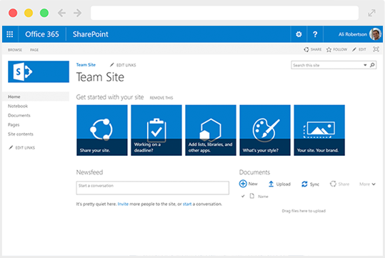385x258 pixels.
Task: Click the Office 365 title link
Action: click(x=42, y=34)
